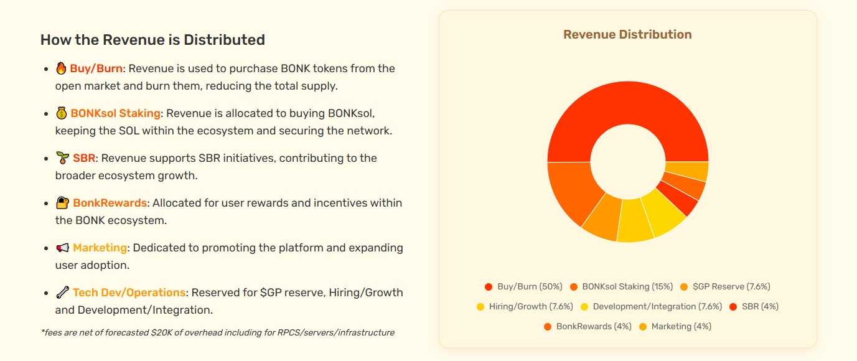Click the BonkRewards legend color dot
The width and height of the screenshot is (857, 361).
pos(548,327)
